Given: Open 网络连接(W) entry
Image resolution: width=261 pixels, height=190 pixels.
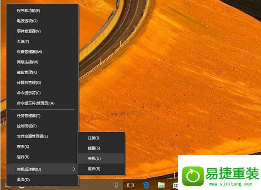Looking at the screenshot, I should [x=42, y=62].
